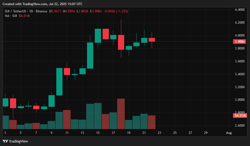Click the tallest red volume bar
The image size is (250, 146).
[121, 114]
